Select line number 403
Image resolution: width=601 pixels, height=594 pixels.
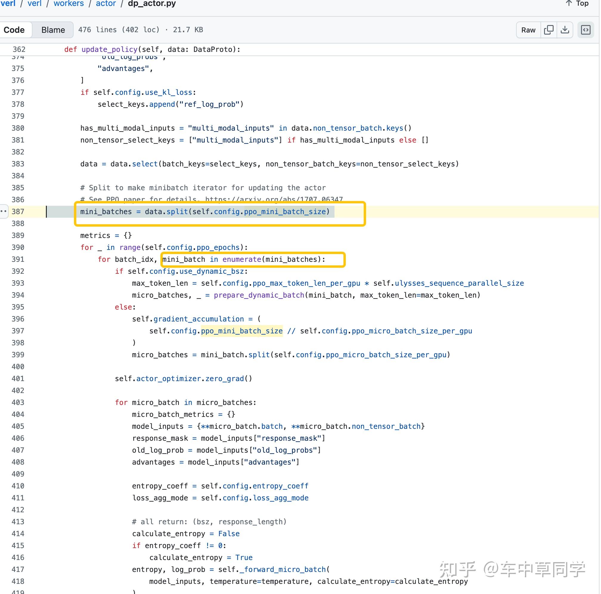(18, 403)
